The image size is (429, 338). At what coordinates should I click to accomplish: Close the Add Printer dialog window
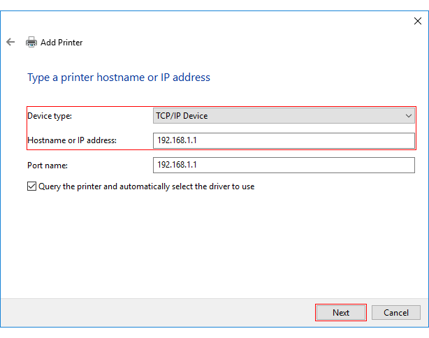[418, 21]
